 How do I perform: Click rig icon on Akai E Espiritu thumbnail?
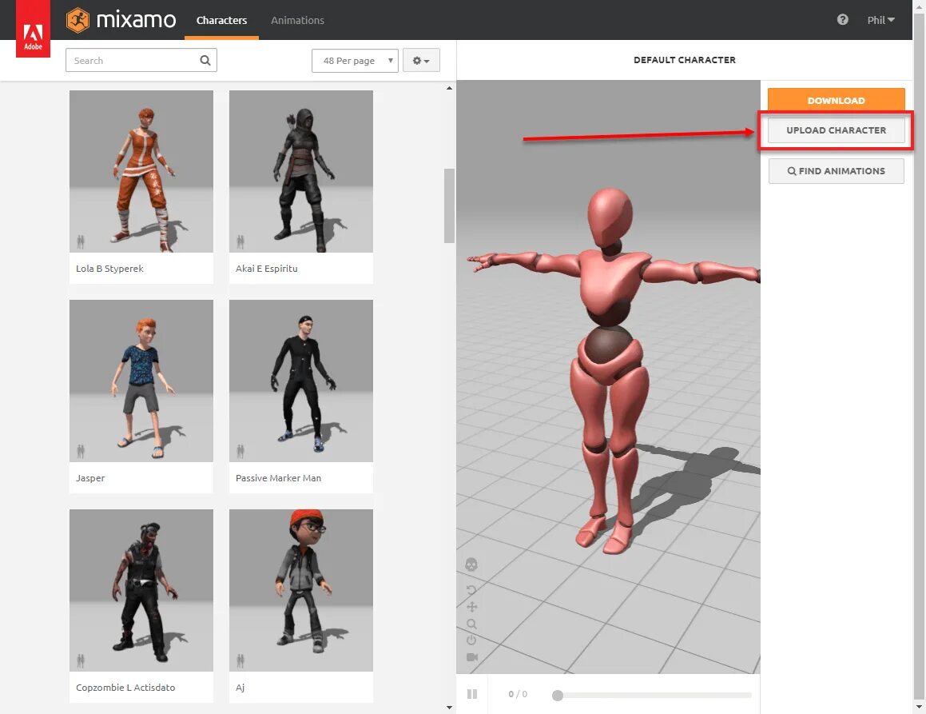240,241
